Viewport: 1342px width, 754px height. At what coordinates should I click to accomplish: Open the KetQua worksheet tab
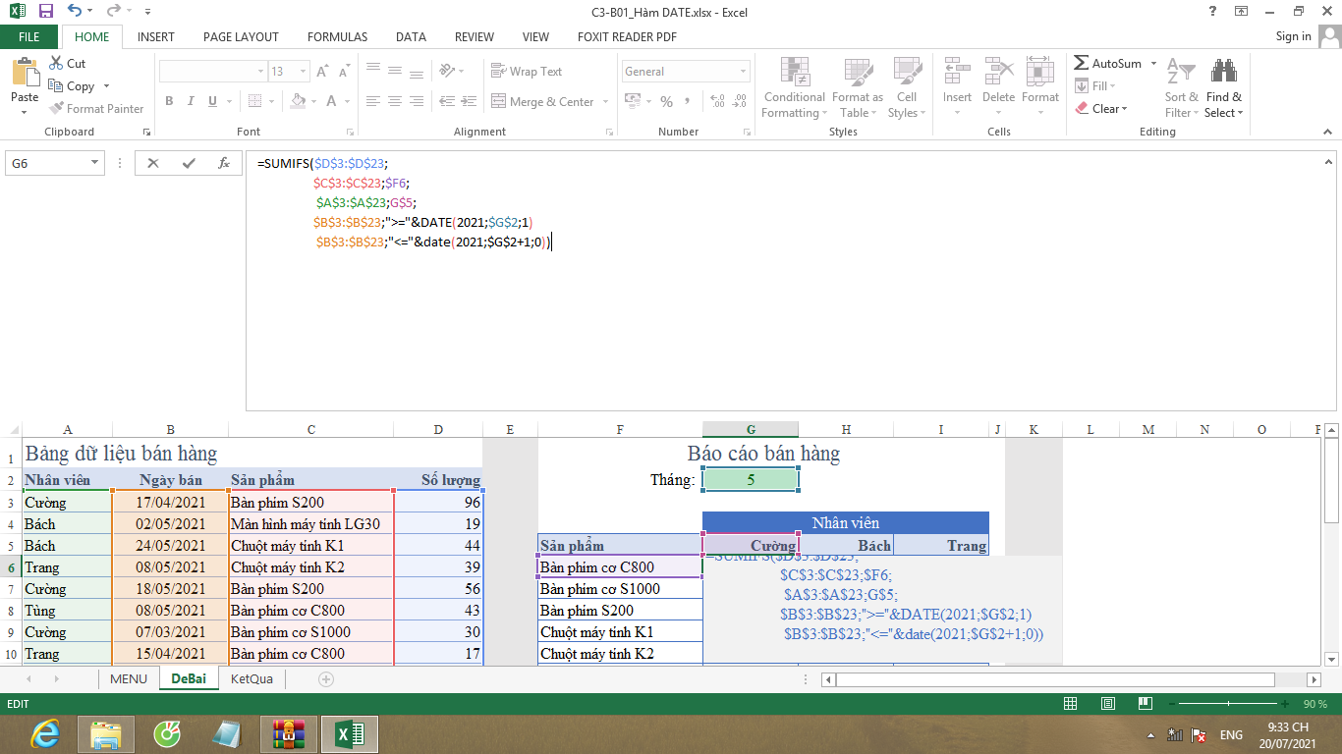click(x=252, y=678)
